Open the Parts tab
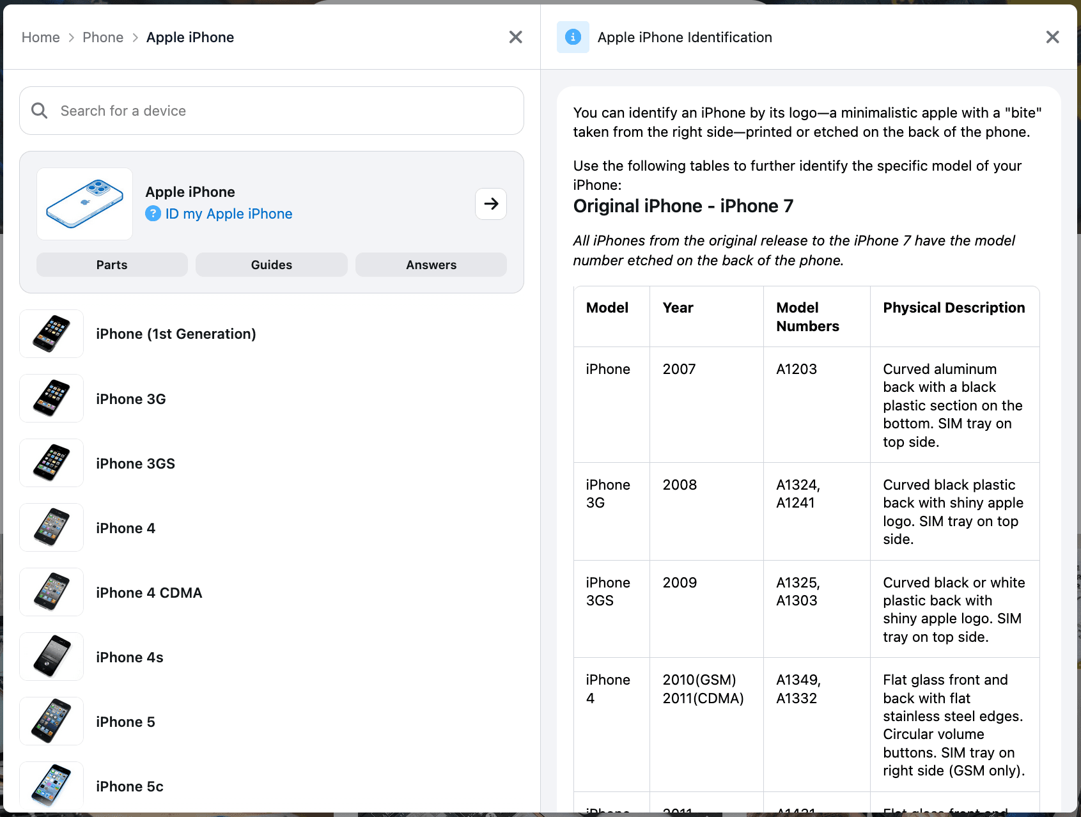 [x=112, y=265]
